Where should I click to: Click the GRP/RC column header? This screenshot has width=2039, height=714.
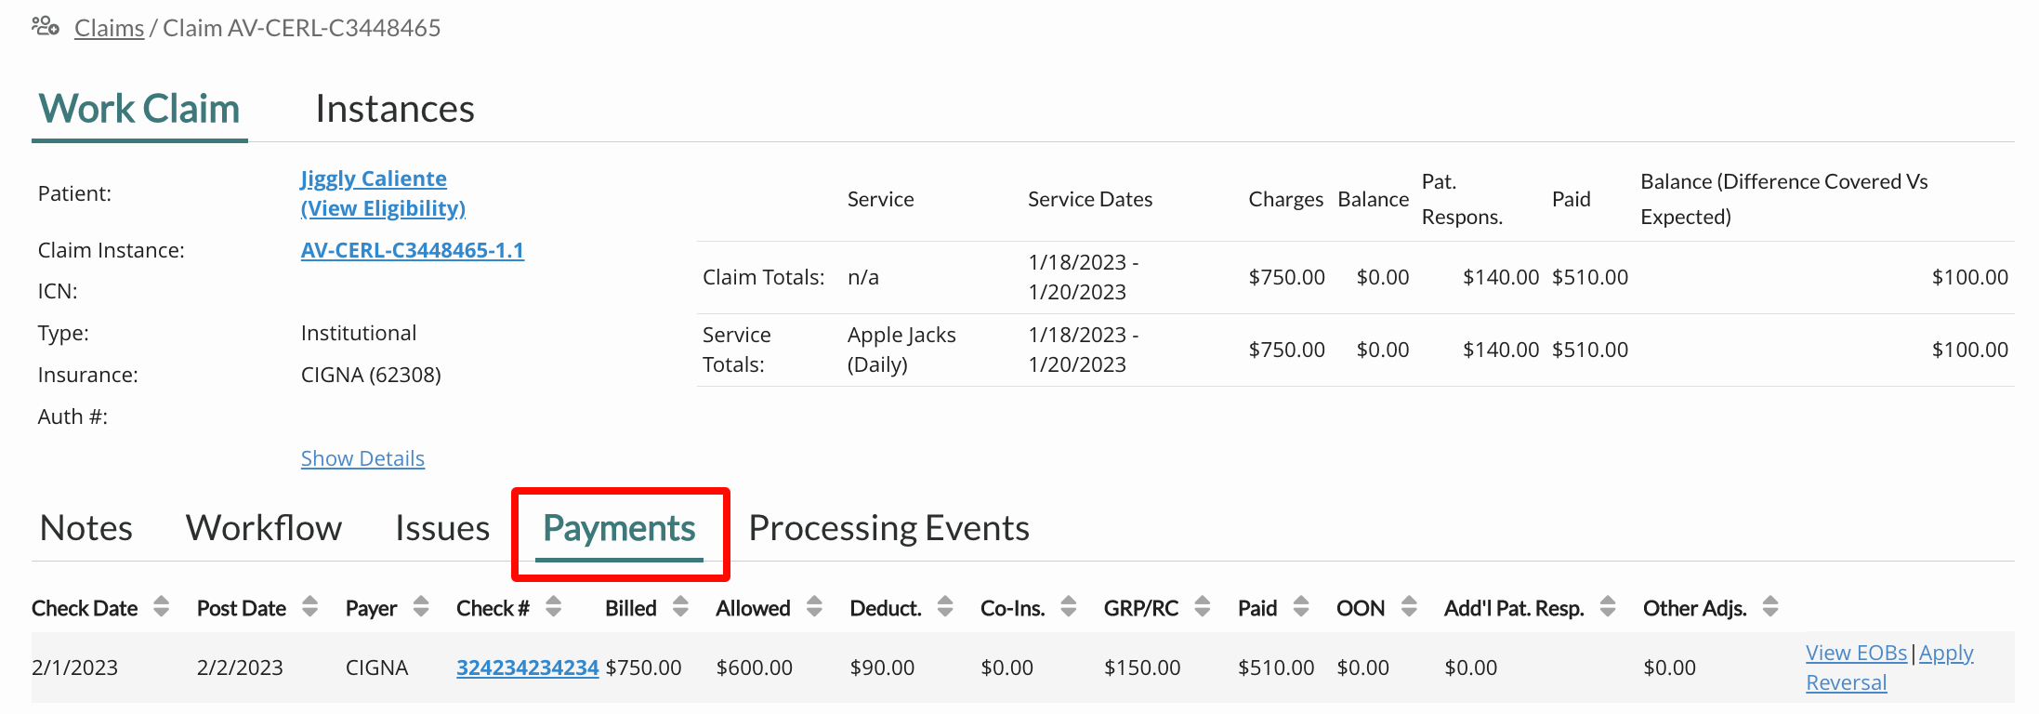1140,608
